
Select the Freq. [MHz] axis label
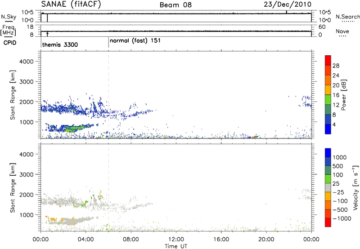coord(8,31)
